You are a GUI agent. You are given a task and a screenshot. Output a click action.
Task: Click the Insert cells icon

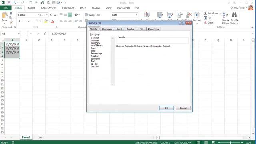click(x=180, y=15)
